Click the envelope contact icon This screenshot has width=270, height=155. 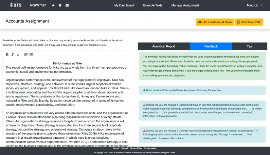point(67,5)
